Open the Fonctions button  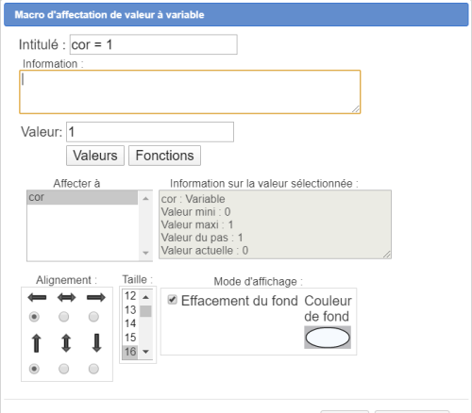coord(164,156)
